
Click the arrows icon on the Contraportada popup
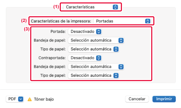click(99, 58)
